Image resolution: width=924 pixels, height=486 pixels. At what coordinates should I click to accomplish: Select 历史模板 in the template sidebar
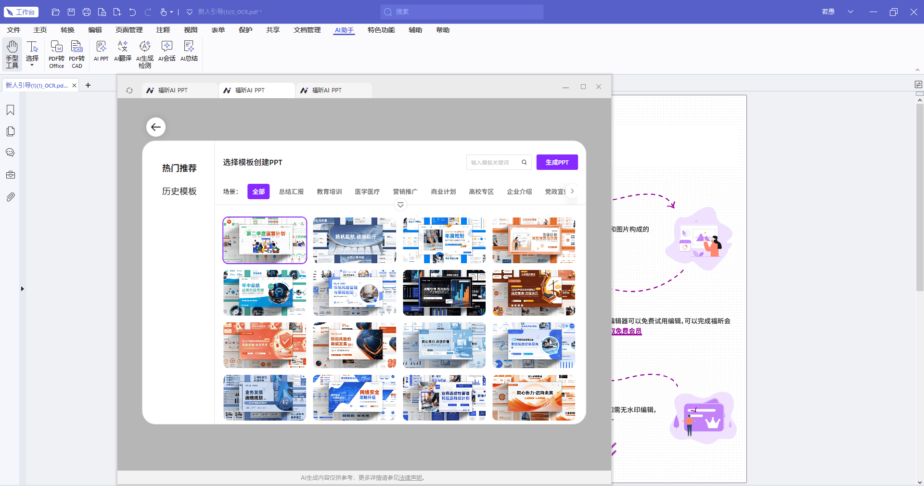[179, 191]
